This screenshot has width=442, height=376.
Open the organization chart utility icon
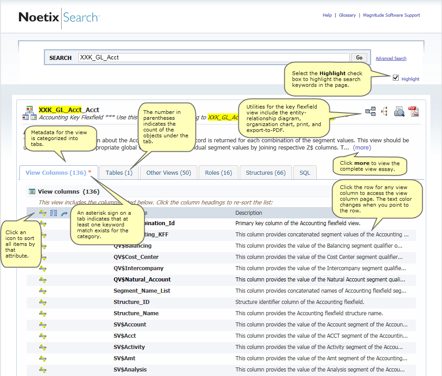[x=384, y=111]
